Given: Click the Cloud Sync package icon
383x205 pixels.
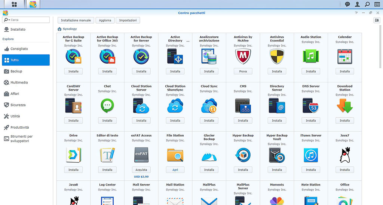Looking at the screenshot, I should click(209, 105).
